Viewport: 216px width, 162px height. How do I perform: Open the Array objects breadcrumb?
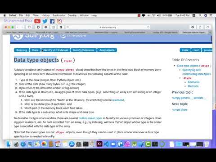coord(107,50)
